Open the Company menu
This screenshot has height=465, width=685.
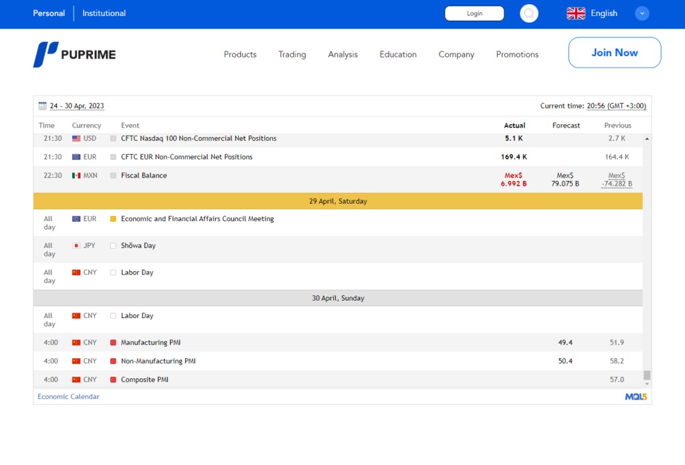click(x=456, y=55)
